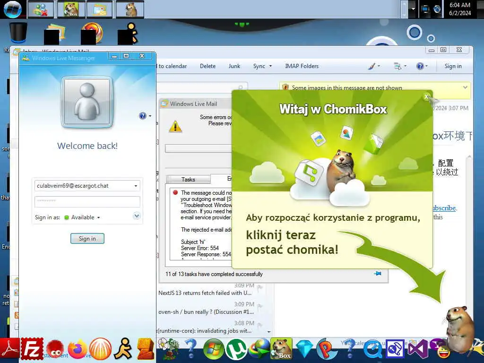The width and height of the screenshot is (484, 363).
Task: Launch the orange blocks icon
Action: [x=146, y=349]
